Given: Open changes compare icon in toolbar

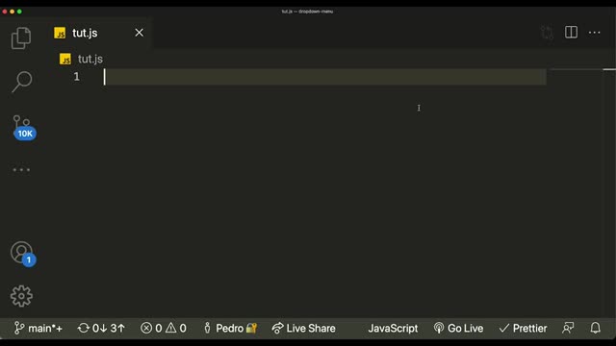Looking at the screenshot, I should coord(547,33).
